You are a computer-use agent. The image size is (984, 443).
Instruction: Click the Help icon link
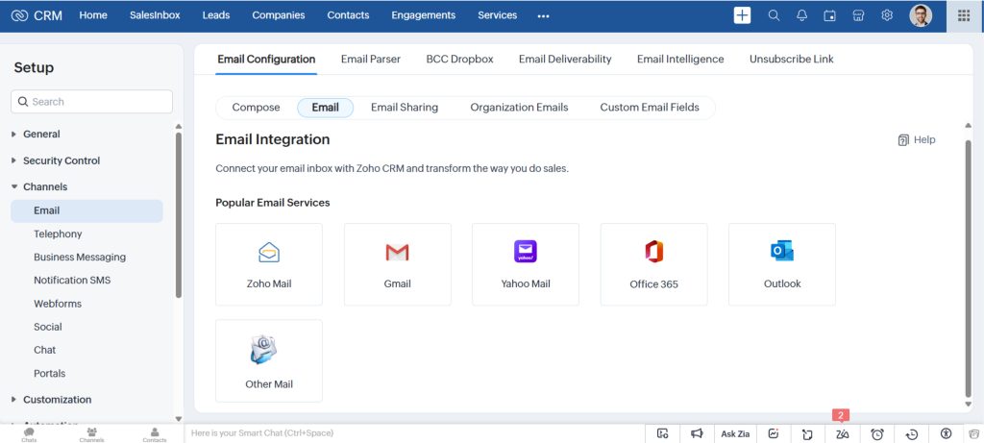click(917, 140)
